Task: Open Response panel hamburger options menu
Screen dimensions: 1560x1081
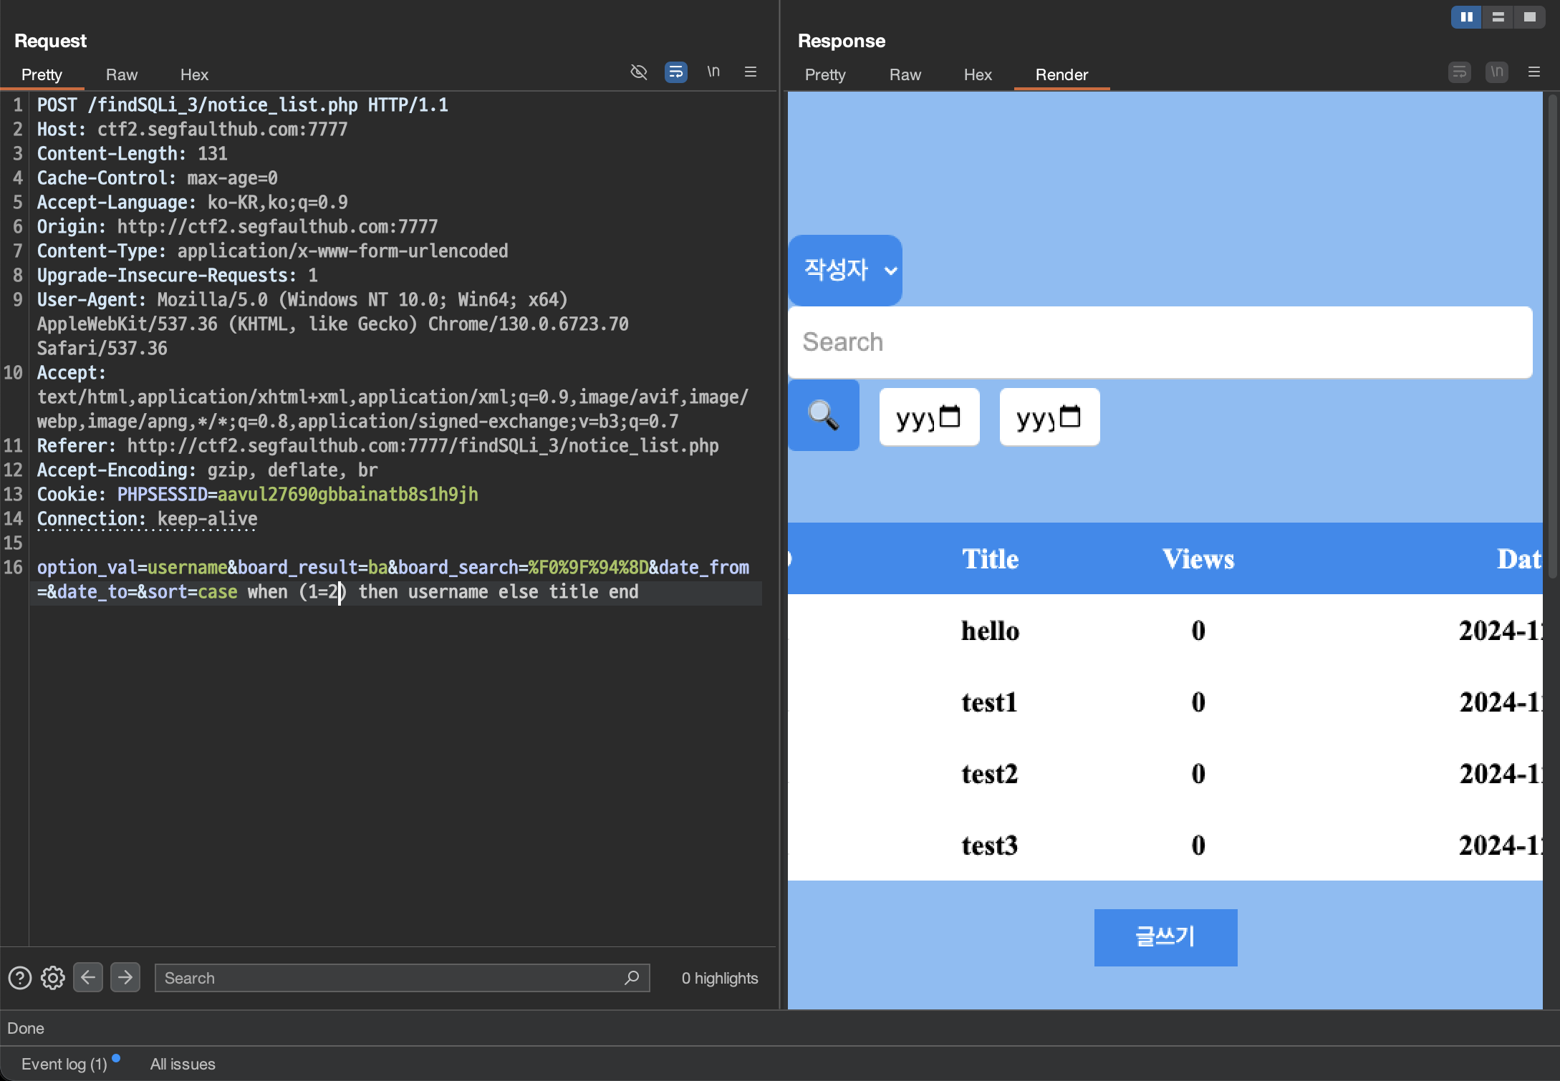Action: [1534, 72]
